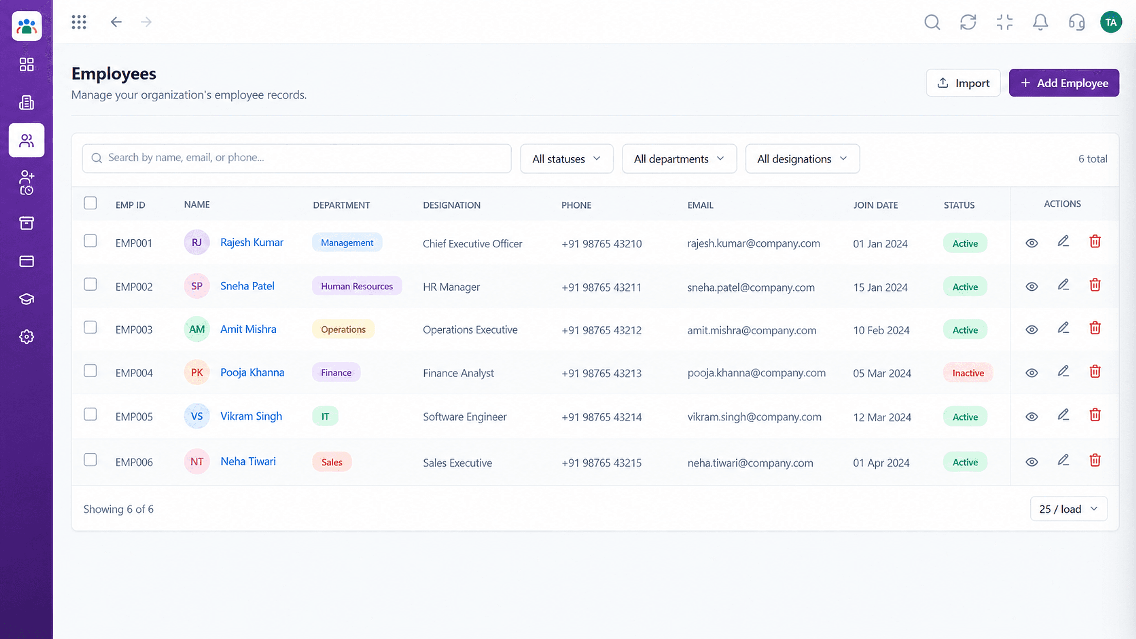Edit Vikram Singh using pencil icon
1136x639 pixels.
pyautogui.click(x=1063, y=415)
